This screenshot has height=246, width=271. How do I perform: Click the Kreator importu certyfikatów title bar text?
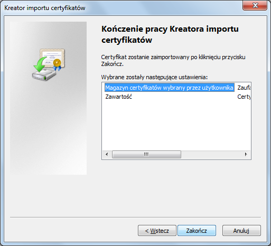pyautogui.click(x=45, y=8)
